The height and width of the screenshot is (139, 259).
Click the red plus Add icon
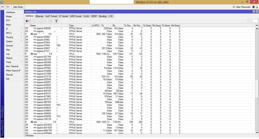27,21
